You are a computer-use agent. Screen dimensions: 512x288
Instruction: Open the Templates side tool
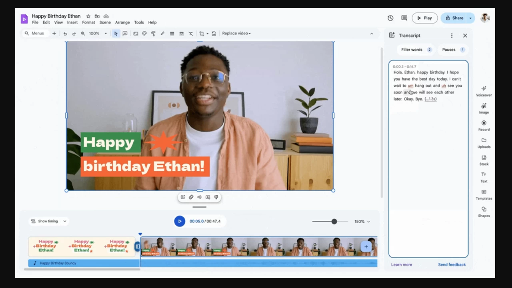(484, 194)
